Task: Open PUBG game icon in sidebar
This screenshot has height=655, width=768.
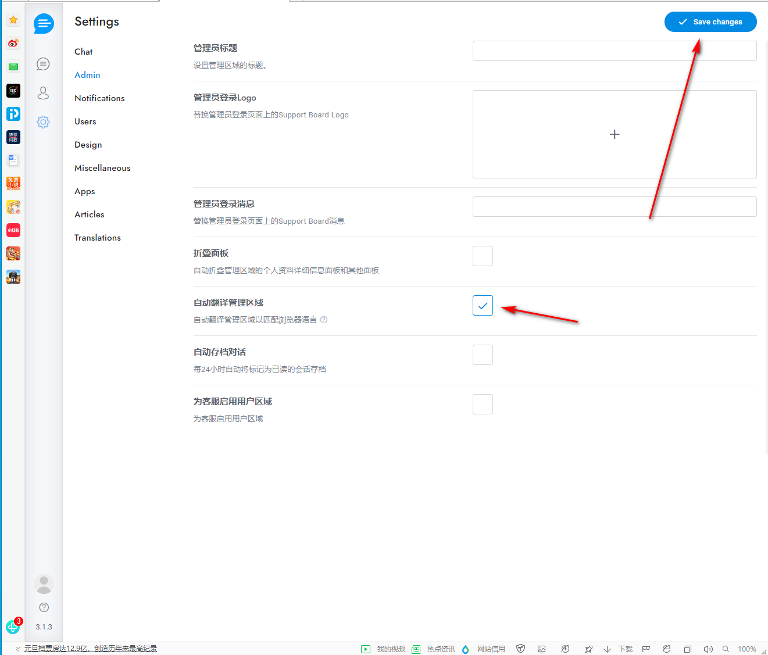Action: [x=13, y=277]
